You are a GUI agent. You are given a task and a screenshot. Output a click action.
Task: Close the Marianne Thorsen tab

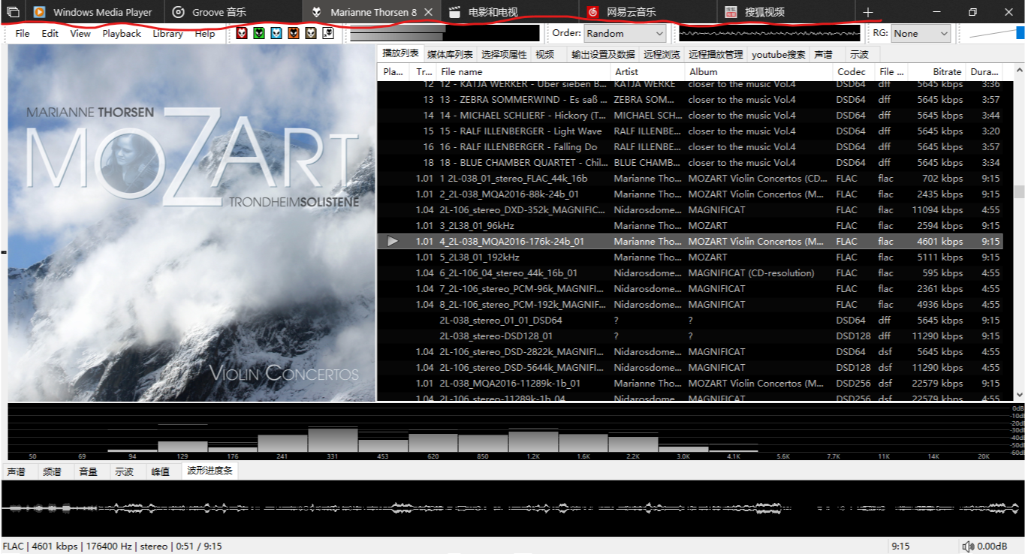click(428, 12)
